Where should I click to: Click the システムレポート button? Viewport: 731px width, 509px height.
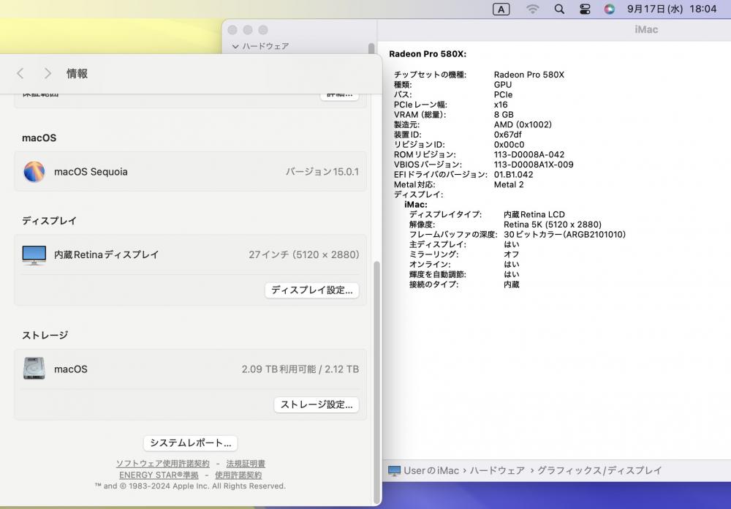(x=190, y=442)
